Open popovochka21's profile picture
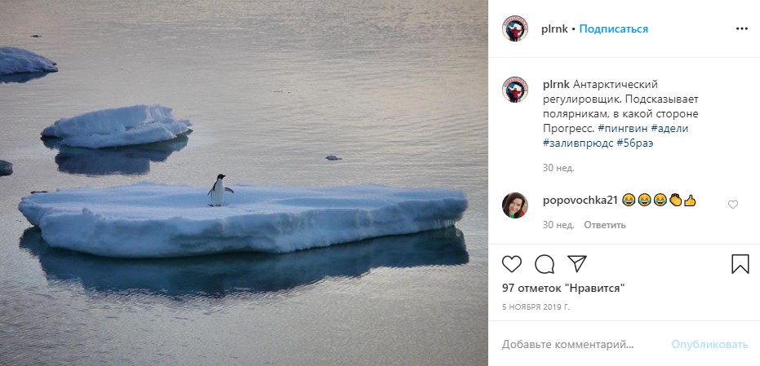 (x=515, y=205)
